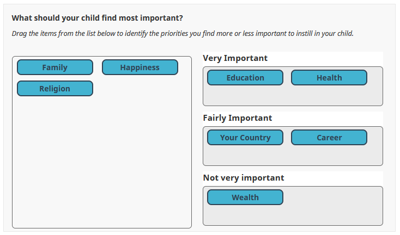
Task: Choose the Your Country item
Action: tap(245, 138)
